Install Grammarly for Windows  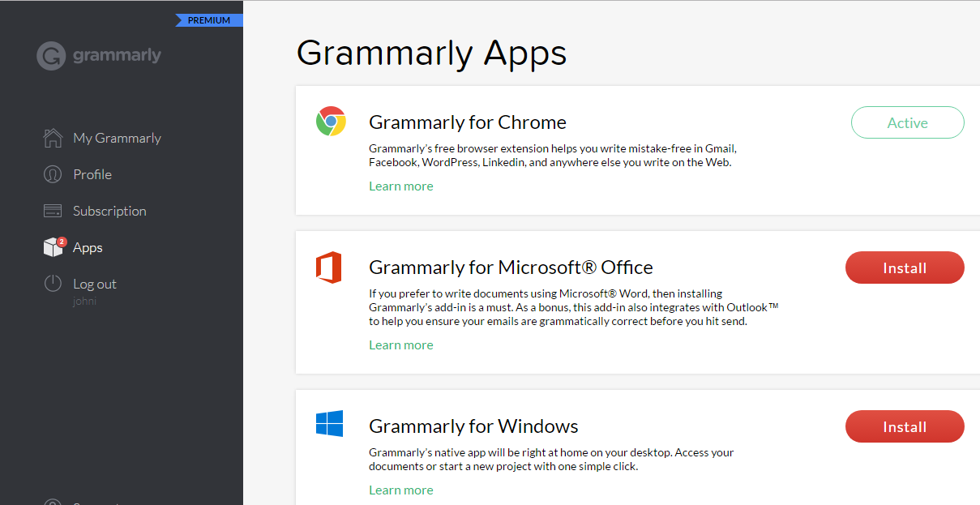click(x=904, y=427)
